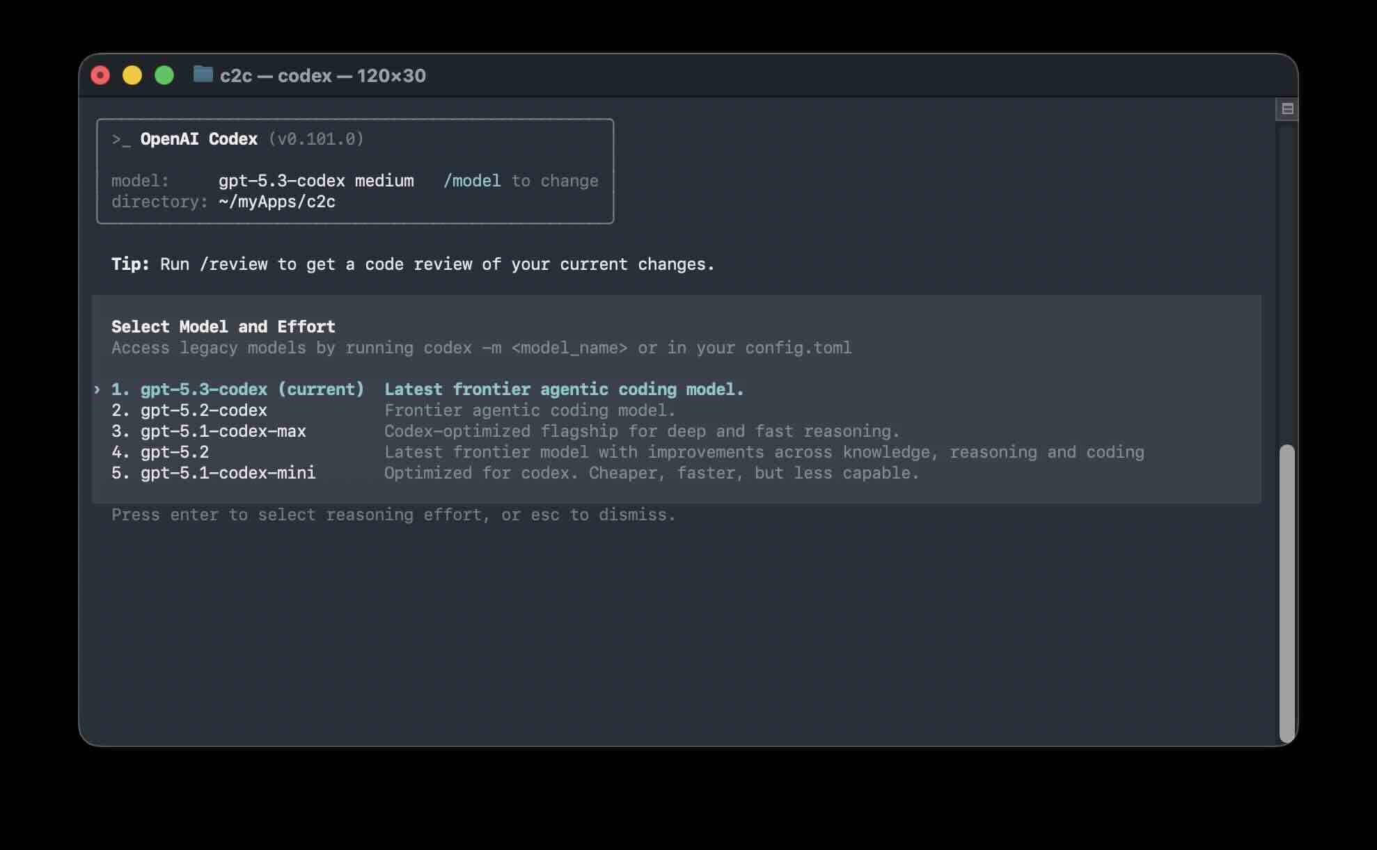Click the green zoom window button

pos(164,75)
